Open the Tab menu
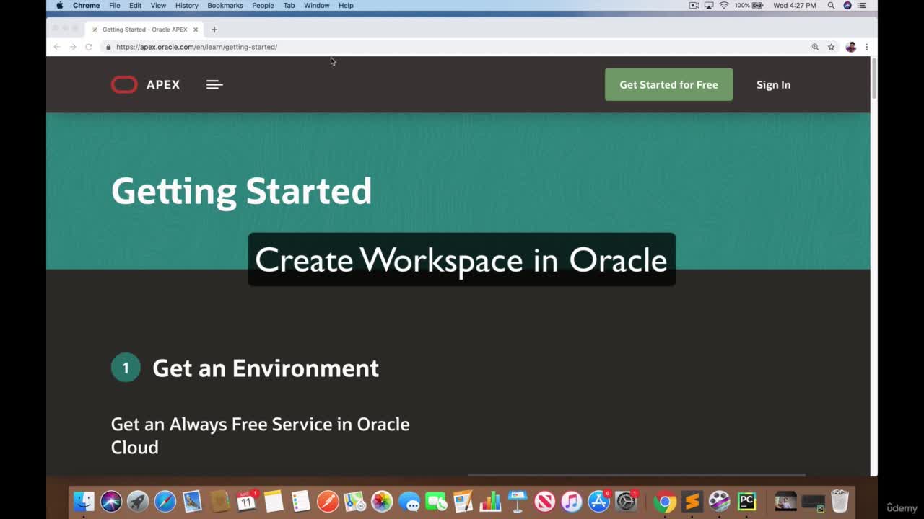Viewport: 924px width, 519px height. [x=289, y=5]
